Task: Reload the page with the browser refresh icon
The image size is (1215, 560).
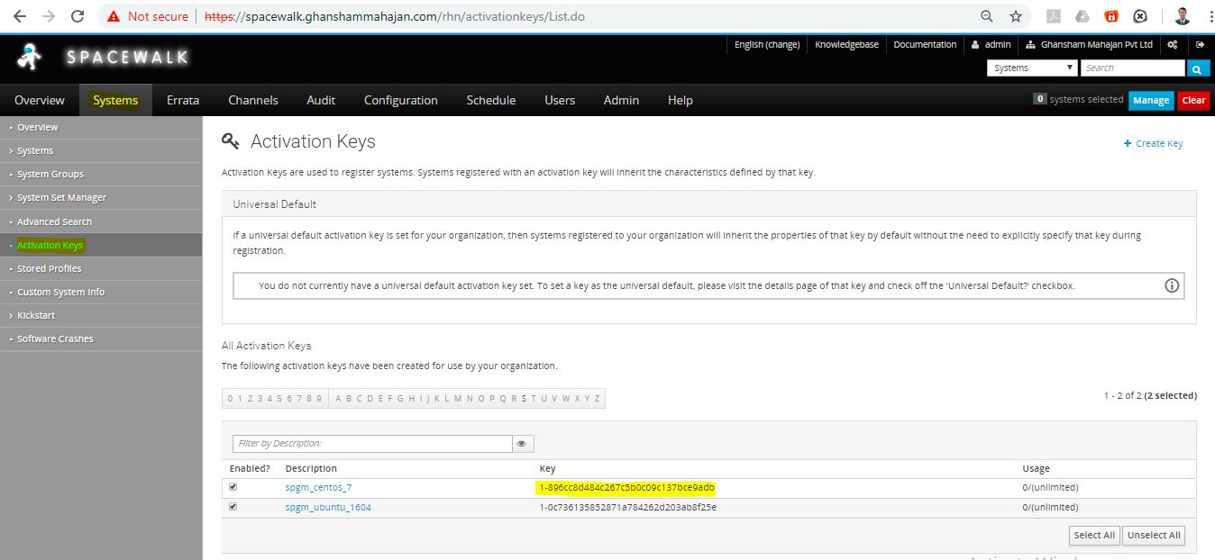Action: pyautogui.click(x=78, y=16)
